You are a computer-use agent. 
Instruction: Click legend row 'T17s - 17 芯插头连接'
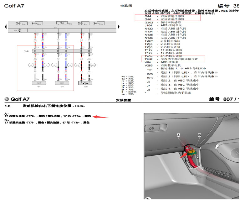tap(163, 53)
